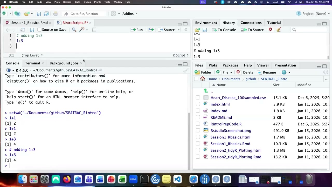This screenshot has width=332, height=187.
Task: Open the Session menu in menu bar
Action: pos(67,2)
